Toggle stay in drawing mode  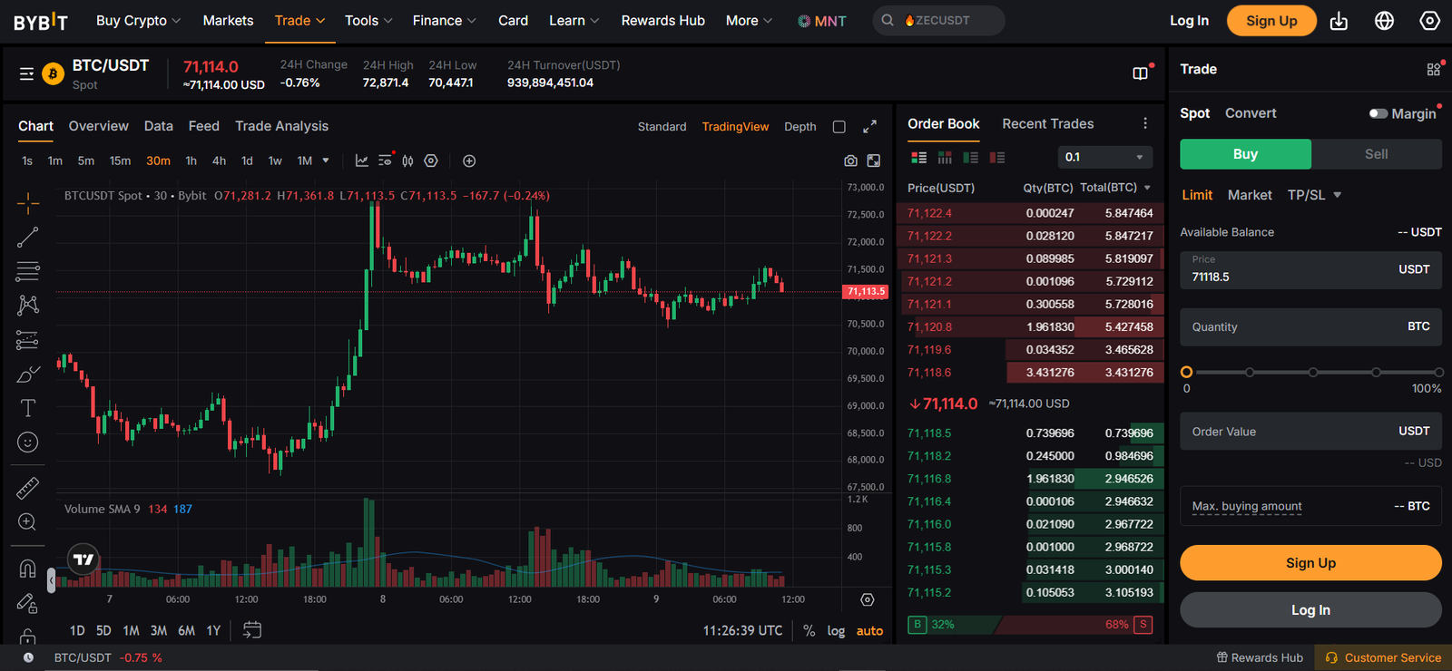coord(28,603)
